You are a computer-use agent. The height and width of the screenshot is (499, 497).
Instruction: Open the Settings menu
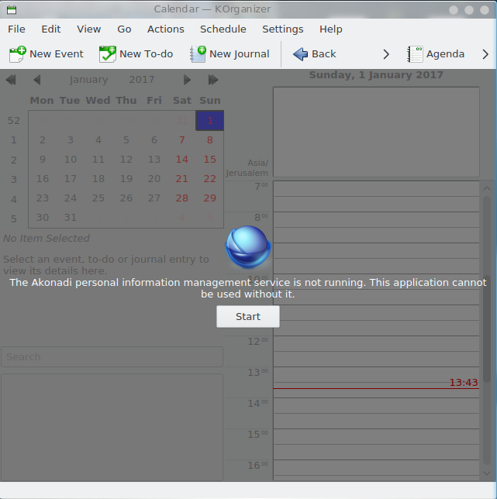point(283,29)
